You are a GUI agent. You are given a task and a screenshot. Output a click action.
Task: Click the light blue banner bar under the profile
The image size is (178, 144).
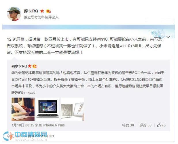[88, 27]
